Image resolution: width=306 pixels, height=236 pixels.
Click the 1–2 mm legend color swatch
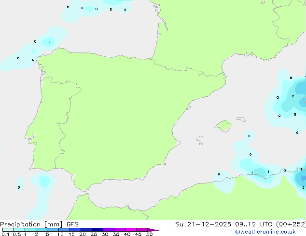pos(30,230)
